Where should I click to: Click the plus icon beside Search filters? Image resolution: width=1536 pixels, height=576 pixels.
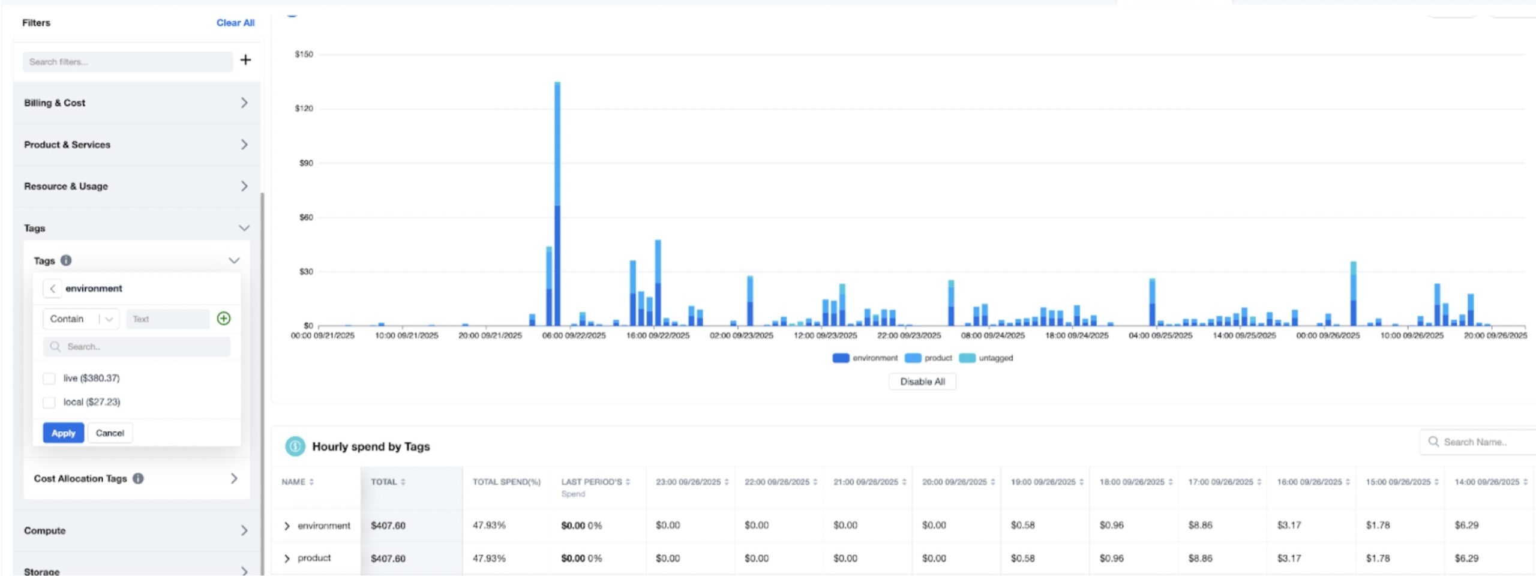click(245, 60)
